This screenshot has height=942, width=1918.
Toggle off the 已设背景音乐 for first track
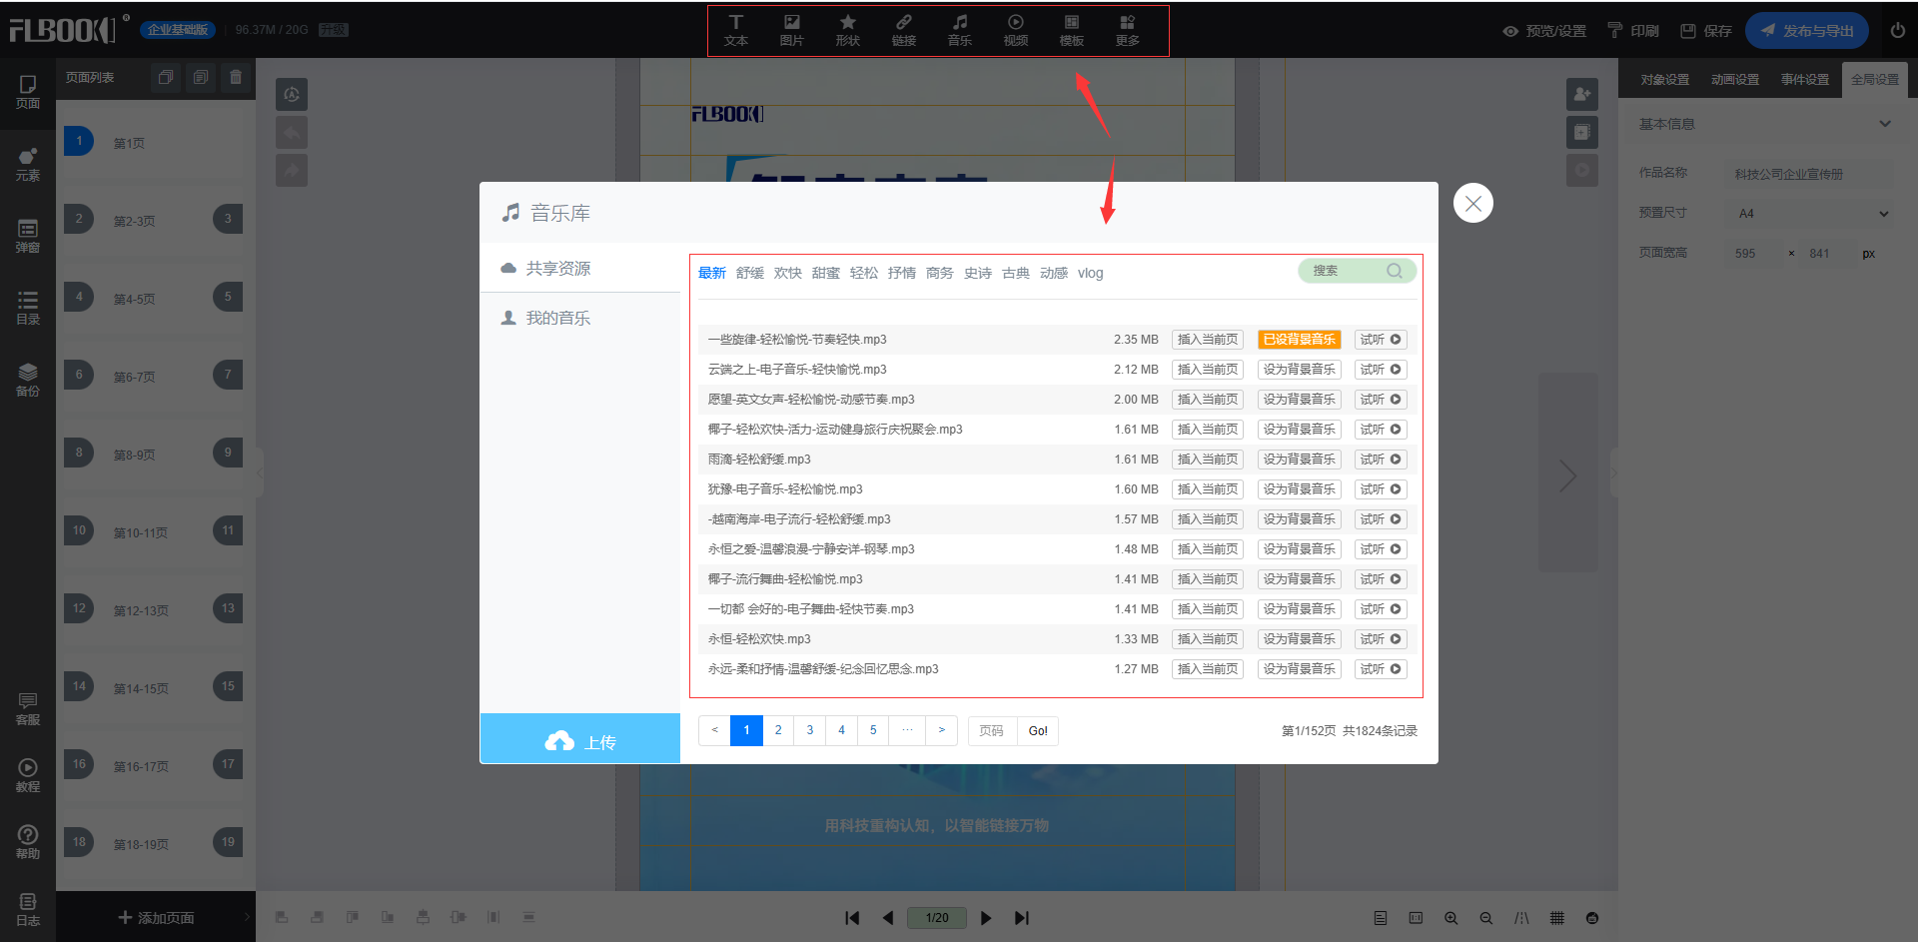click(1299, 340)
